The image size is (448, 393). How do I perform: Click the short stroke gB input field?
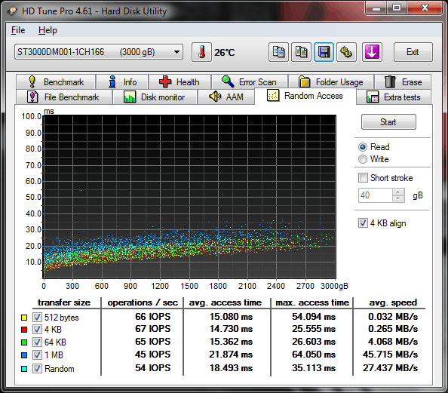376,195
